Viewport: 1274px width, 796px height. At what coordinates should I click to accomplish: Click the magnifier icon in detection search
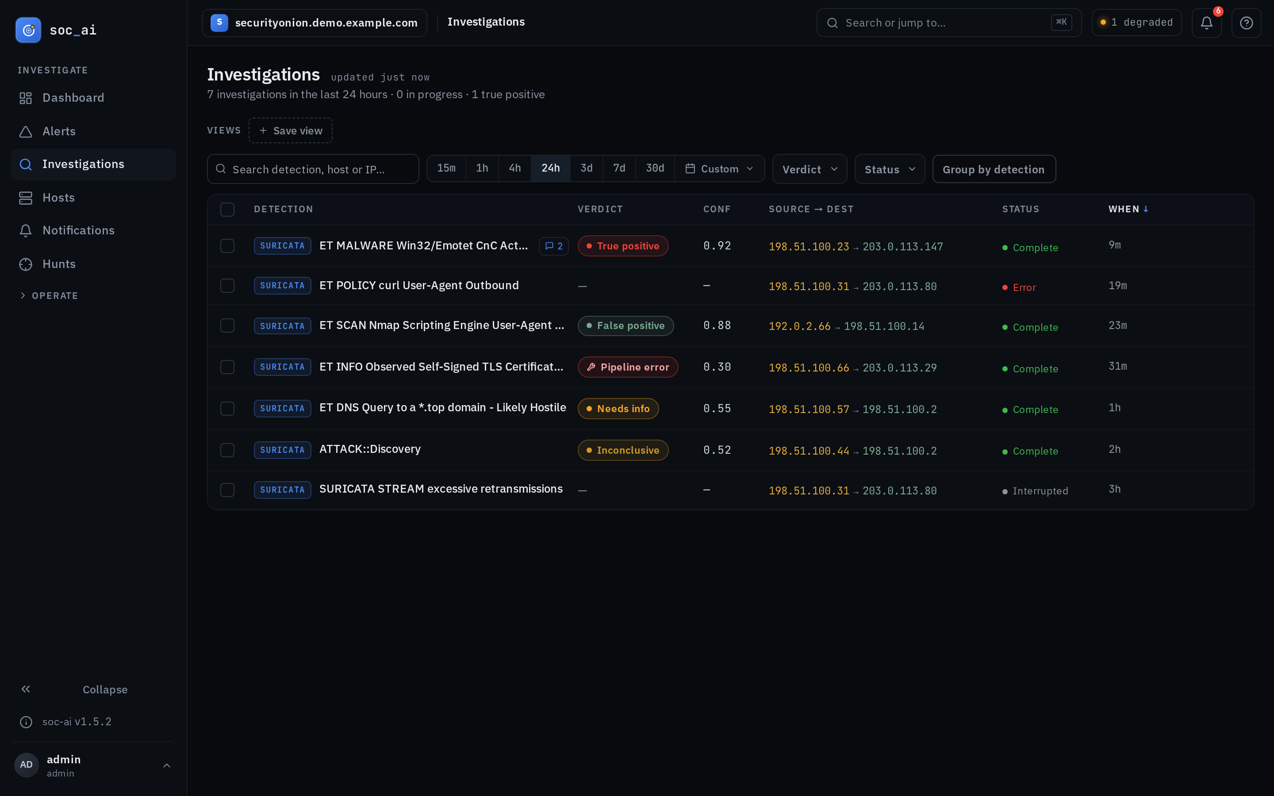(221, 169)
